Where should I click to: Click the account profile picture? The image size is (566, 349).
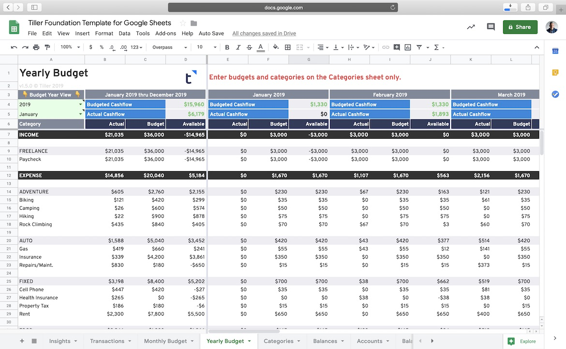click(551, 27)
